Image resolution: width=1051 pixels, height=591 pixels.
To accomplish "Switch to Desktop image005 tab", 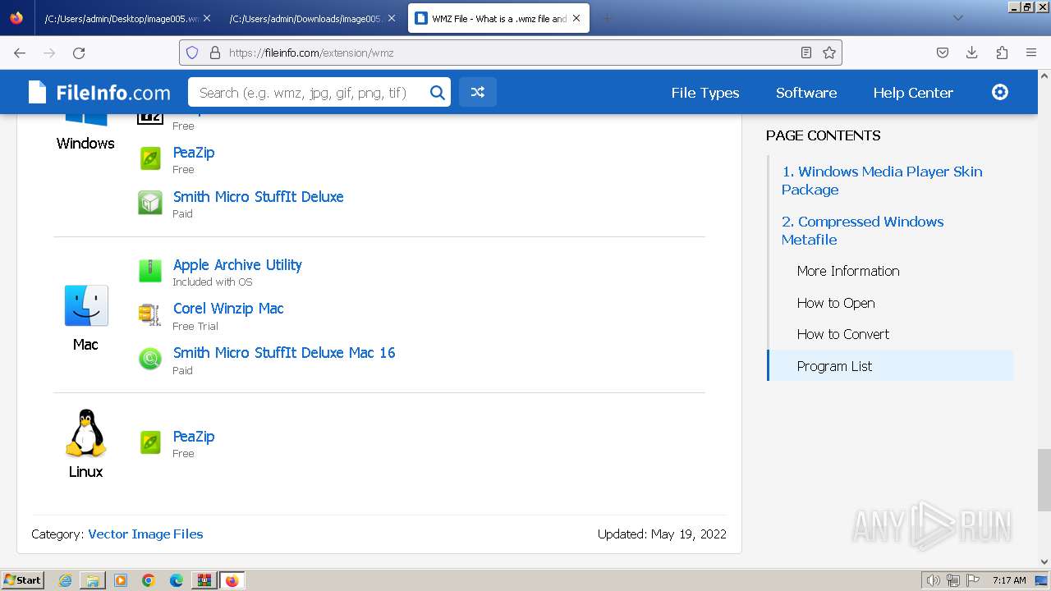I will pyautogui.click(x=127, y=18).
